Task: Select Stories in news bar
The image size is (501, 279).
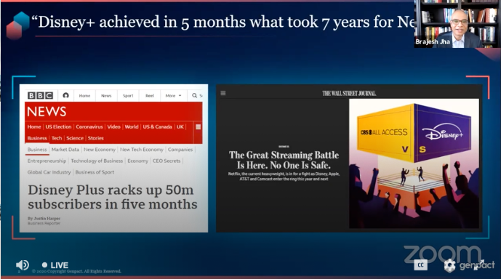Action: [x=95, y=138]
